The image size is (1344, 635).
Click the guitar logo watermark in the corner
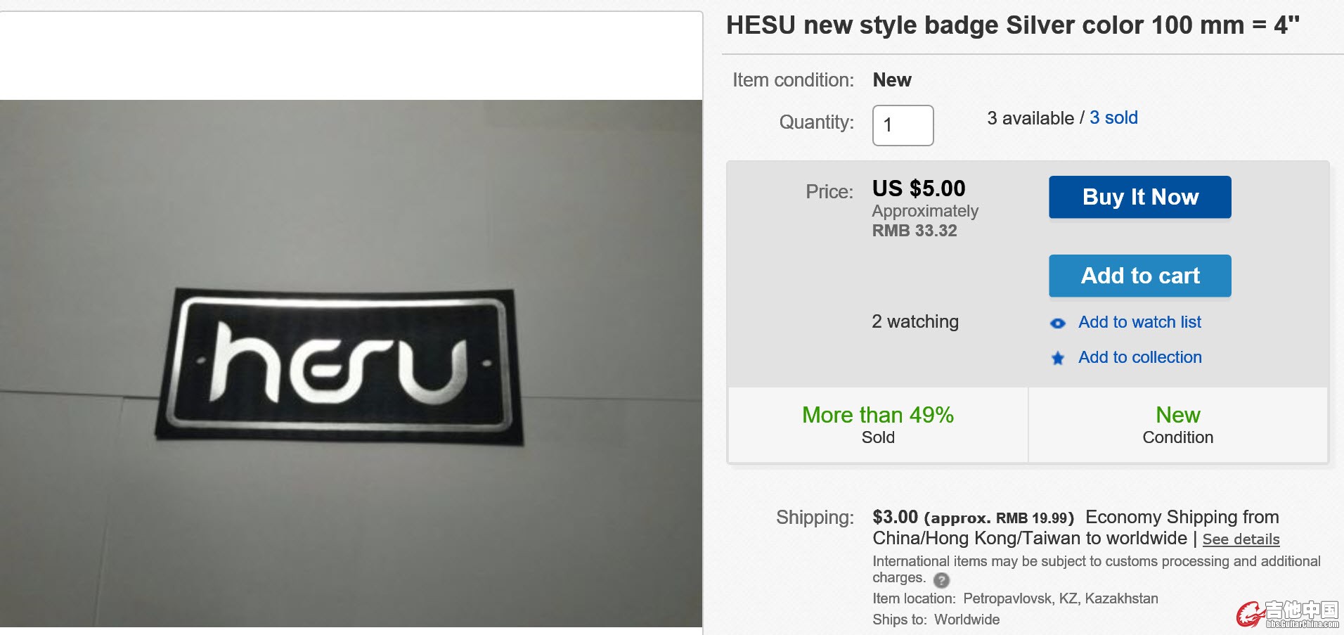pyautogui.click(x=1288, y=614)
